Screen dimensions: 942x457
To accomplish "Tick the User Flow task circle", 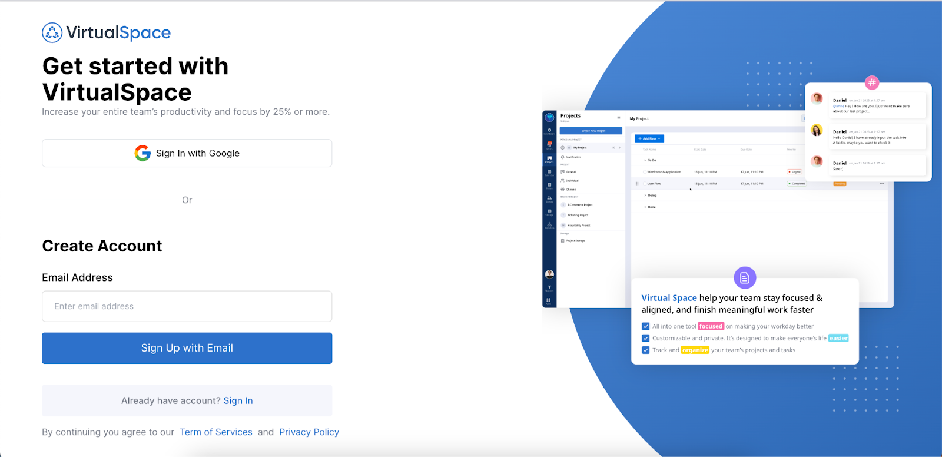I will pos(645,184).
